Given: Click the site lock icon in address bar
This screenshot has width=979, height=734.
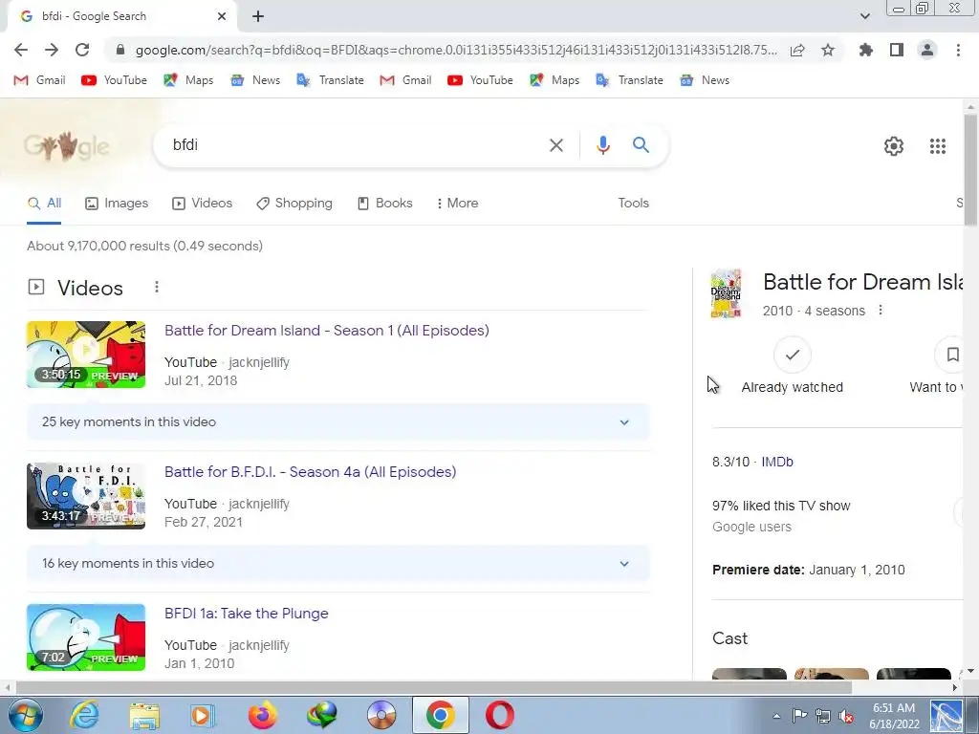Looking at the screenshot, I should [x=120, y=50].
